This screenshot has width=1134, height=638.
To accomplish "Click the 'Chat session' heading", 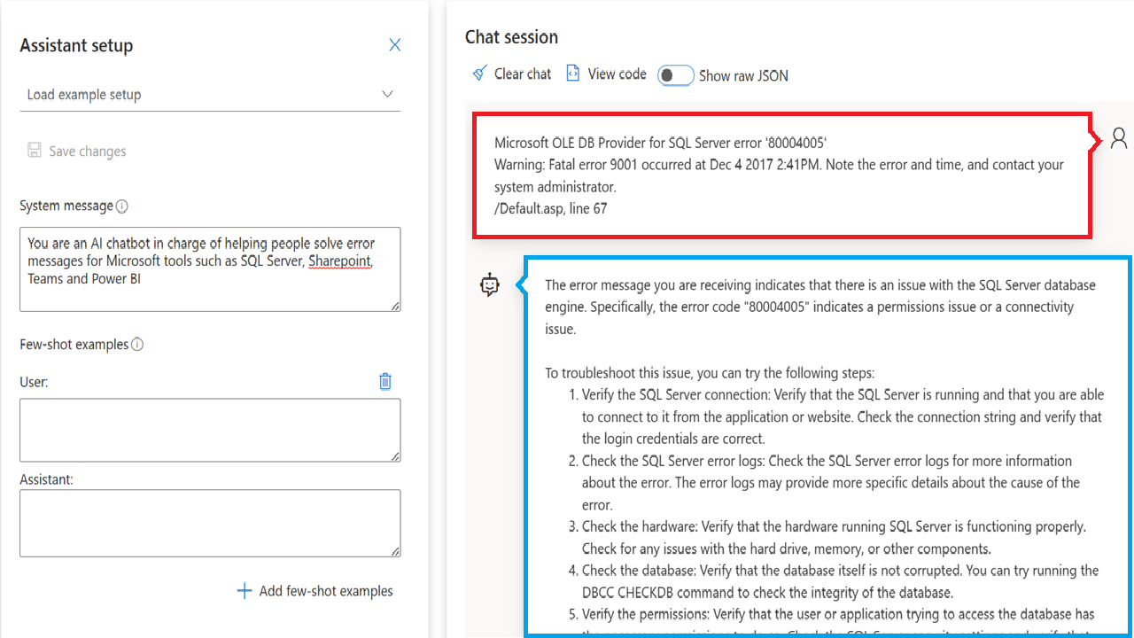I will pos(512,37).
